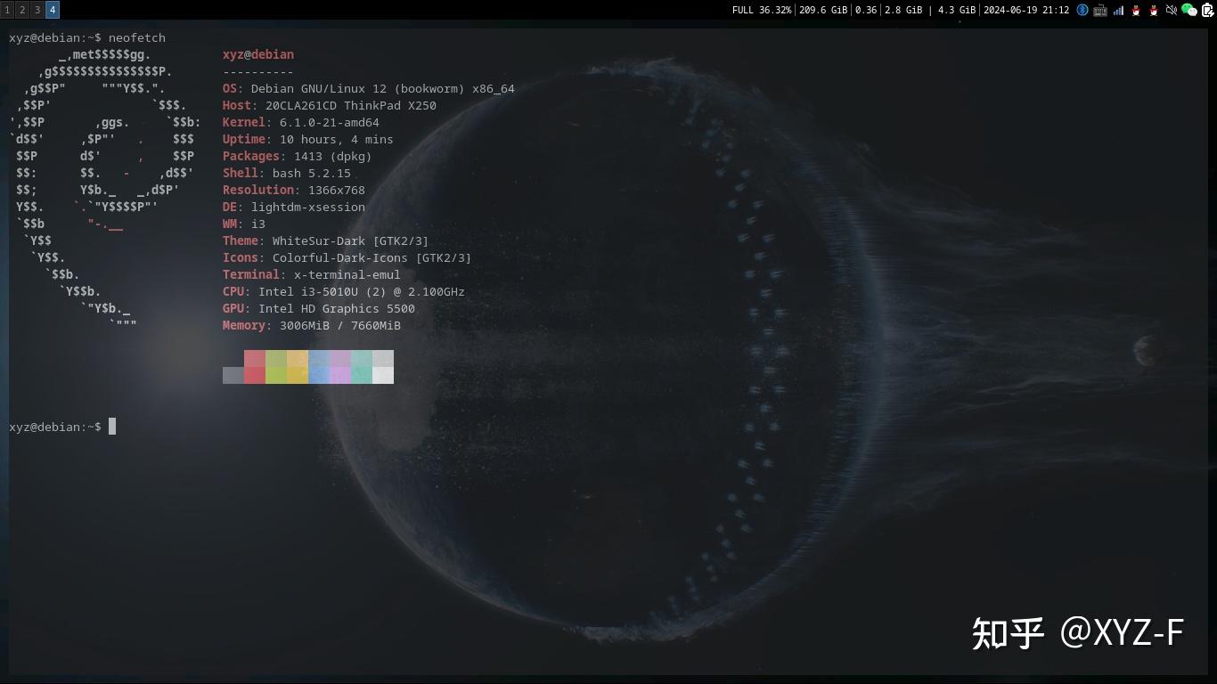Click the clipboard battery tray icon
1217x684 pixels.
point(1208,10)
